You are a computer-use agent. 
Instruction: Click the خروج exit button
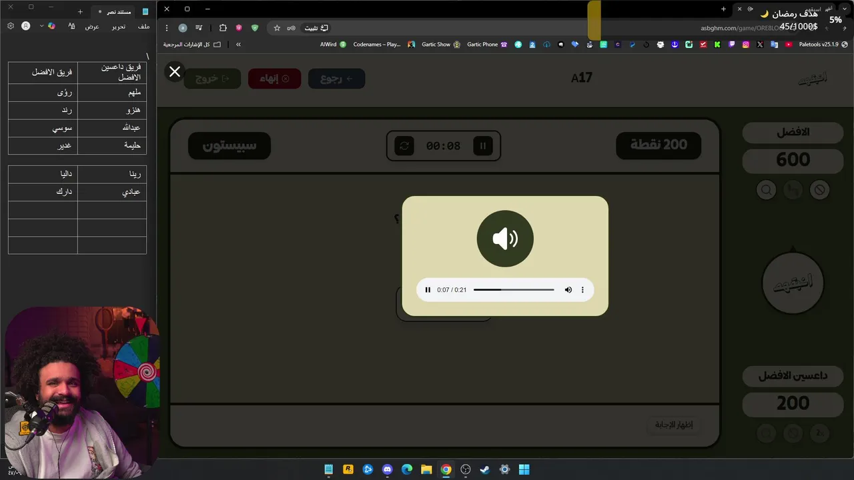(212, 79)
